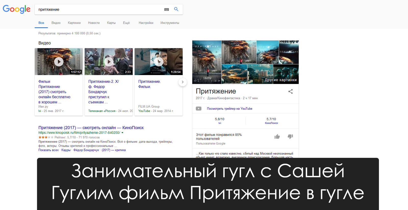Click Посмотреть трейлер на YouTube
This screenshot has height=210, width=408.
[229, 109]
